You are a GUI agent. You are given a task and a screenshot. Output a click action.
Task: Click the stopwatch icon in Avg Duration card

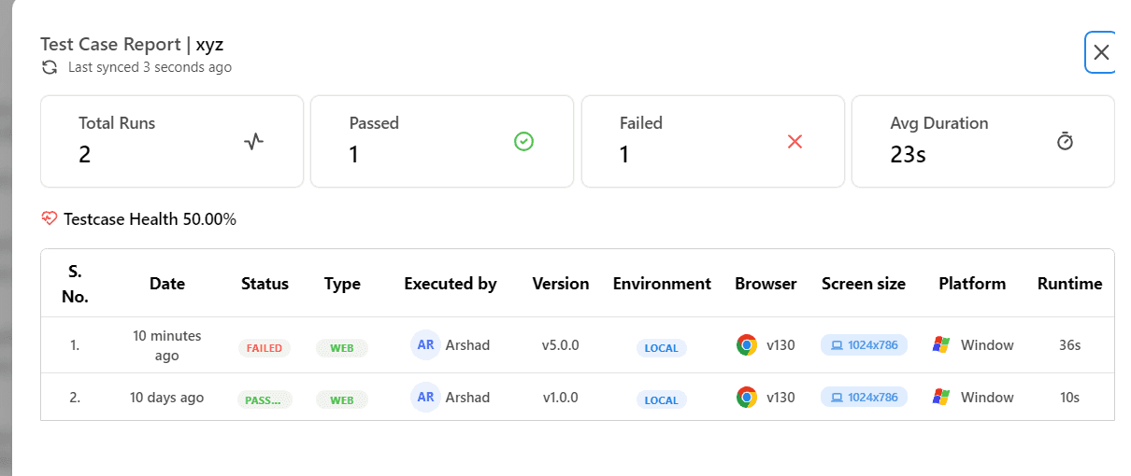pos(1065,142)
